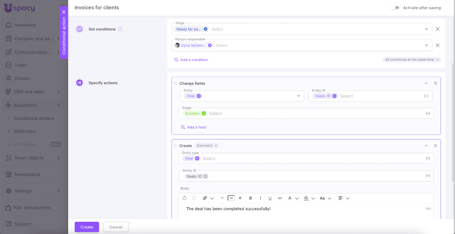The width and height of the screenshot is (455, 234).
Task: Click the Create button
Action: click(x=87, y=227)
